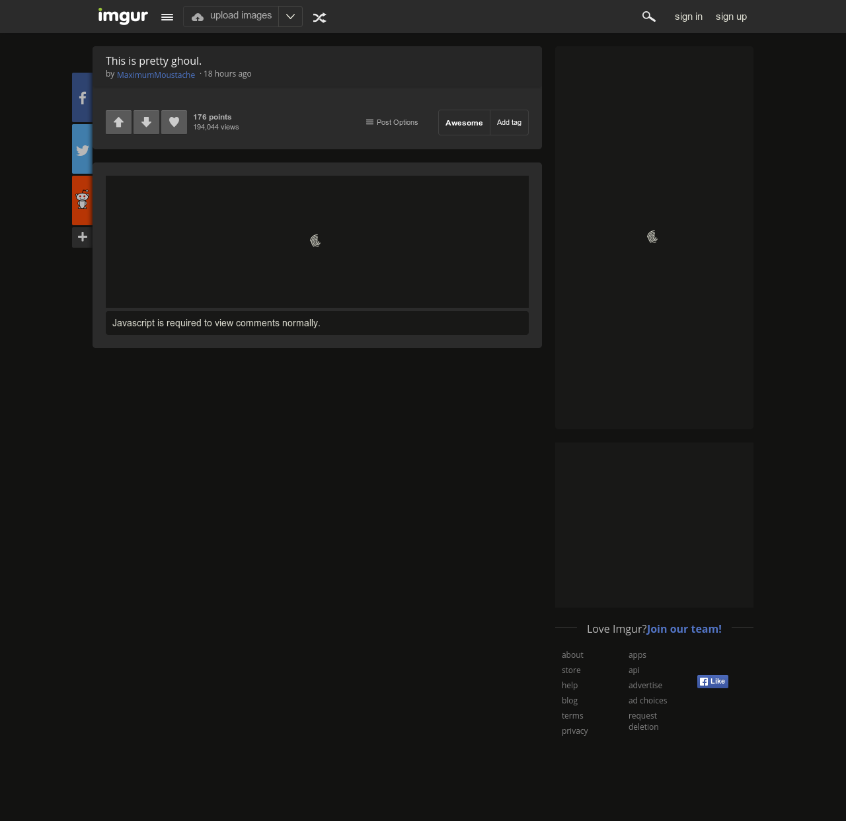The height and width of the screenshot is (821, 846).
Task: Select the Awesome tag
Action: [x=464, y=123]
